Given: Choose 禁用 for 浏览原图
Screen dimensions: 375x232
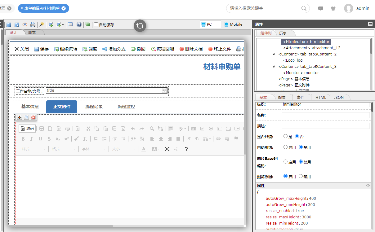Looking at the screenshot, I should click(301, 176).
